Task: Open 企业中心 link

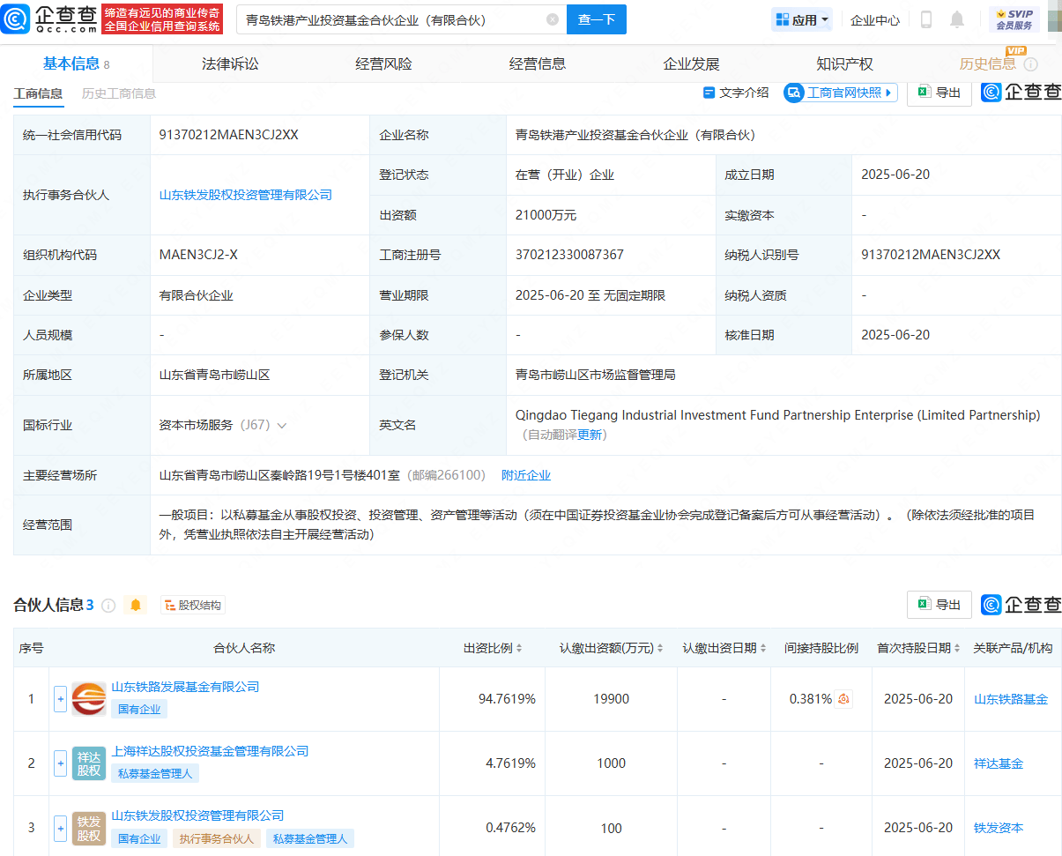Action: [x=875, y=19]
